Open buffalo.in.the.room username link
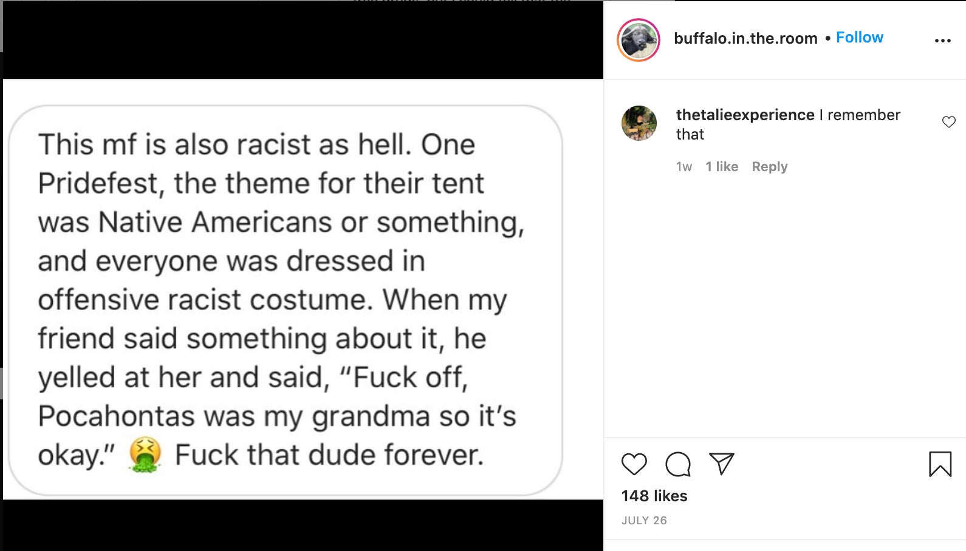This screenshot has width=966, height=551. (x=745, y=38)
